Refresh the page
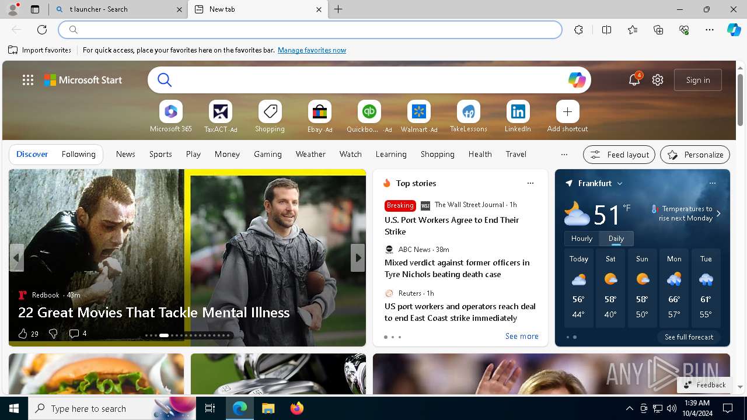747x420 pixels. (42, 30)
